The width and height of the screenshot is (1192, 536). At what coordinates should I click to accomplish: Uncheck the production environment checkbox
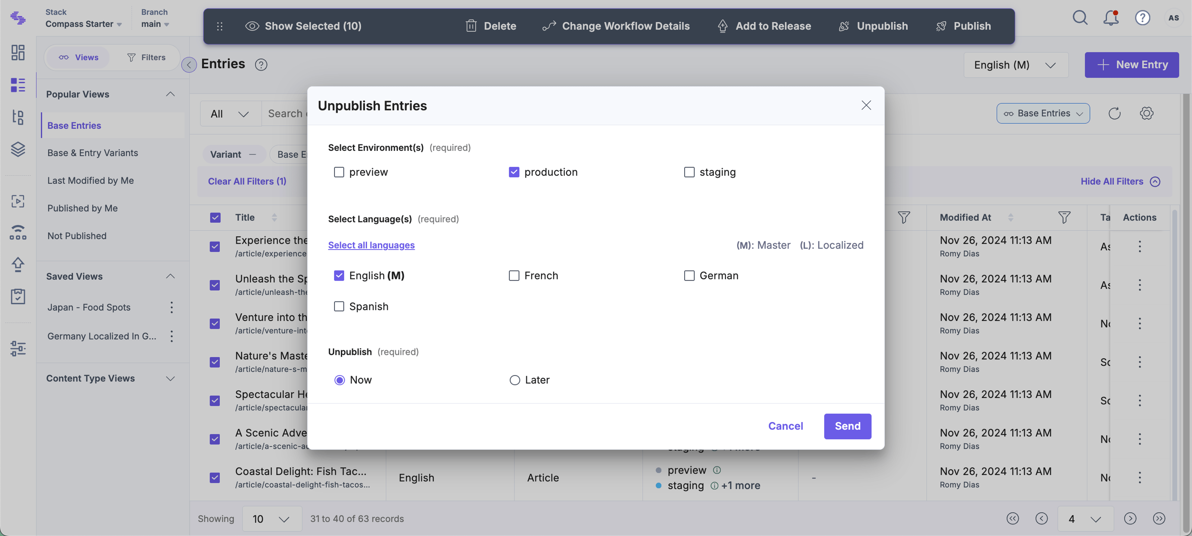pos(514,172)
